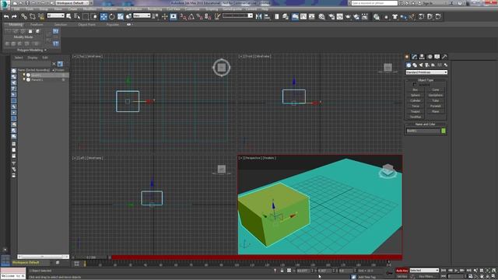The width and height of the screenshot is (498, 280).
Task: Open the Material Editor icon
Action: [321, 16]
